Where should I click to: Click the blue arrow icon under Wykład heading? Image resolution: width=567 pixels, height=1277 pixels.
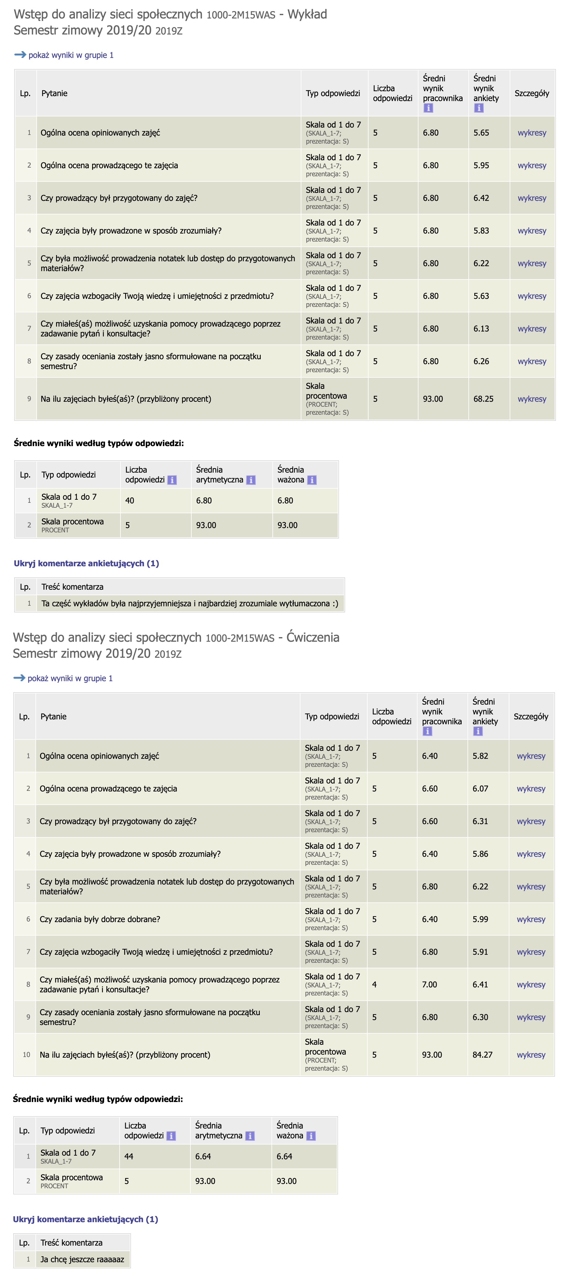pos(20,55)
